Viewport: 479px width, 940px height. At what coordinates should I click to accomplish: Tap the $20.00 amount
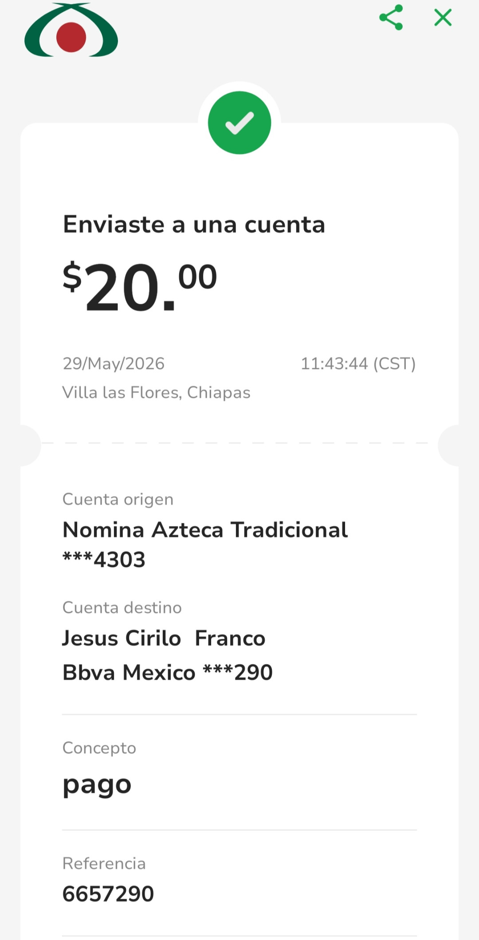coord(140,287)
